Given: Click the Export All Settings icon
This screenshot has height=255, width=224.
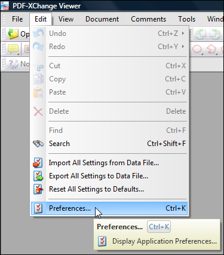Looking at the screenshot, I should [x=38, y=176].
